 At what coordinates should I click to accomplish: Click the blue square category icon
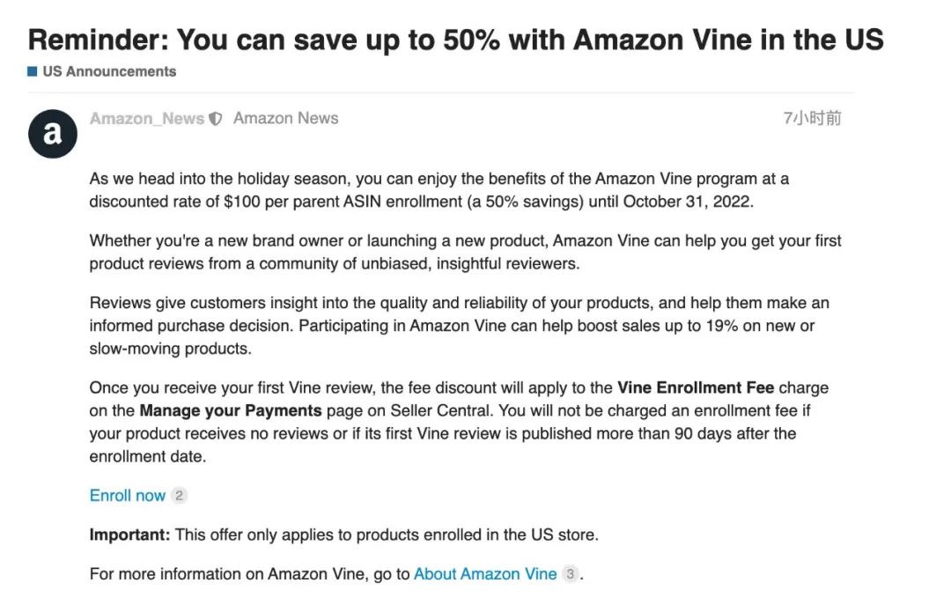[33, 71]
